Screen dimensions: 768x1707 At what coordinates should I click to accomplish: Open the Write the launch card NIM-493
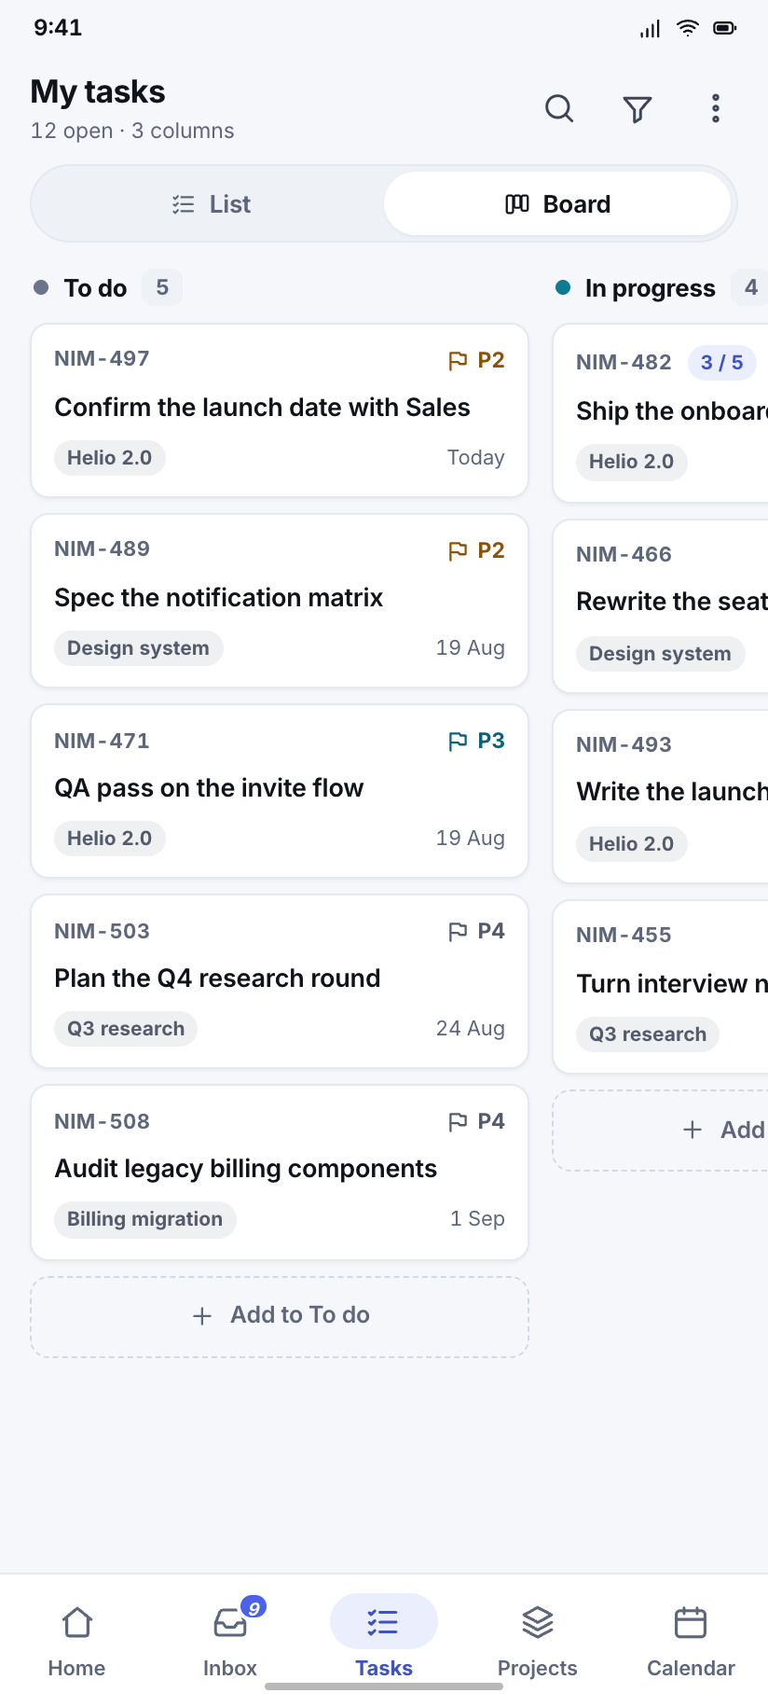coord(661,797)
